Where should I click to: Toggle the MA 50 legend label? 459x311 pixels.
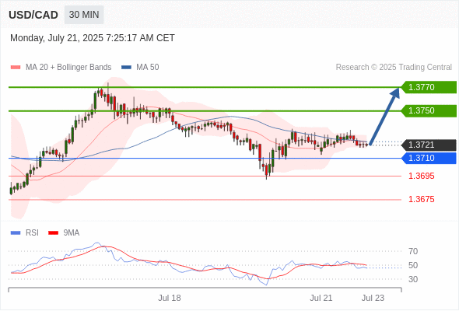click(x=148, y=68)
